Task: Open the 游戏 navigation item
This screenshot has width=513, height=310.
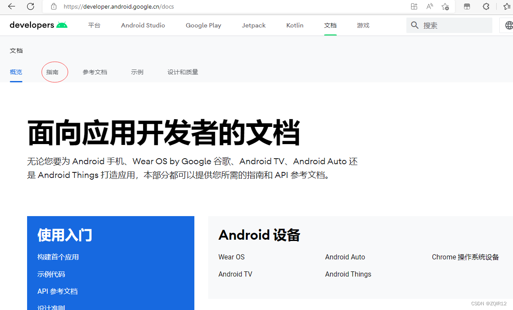Action: coord(363,25)
